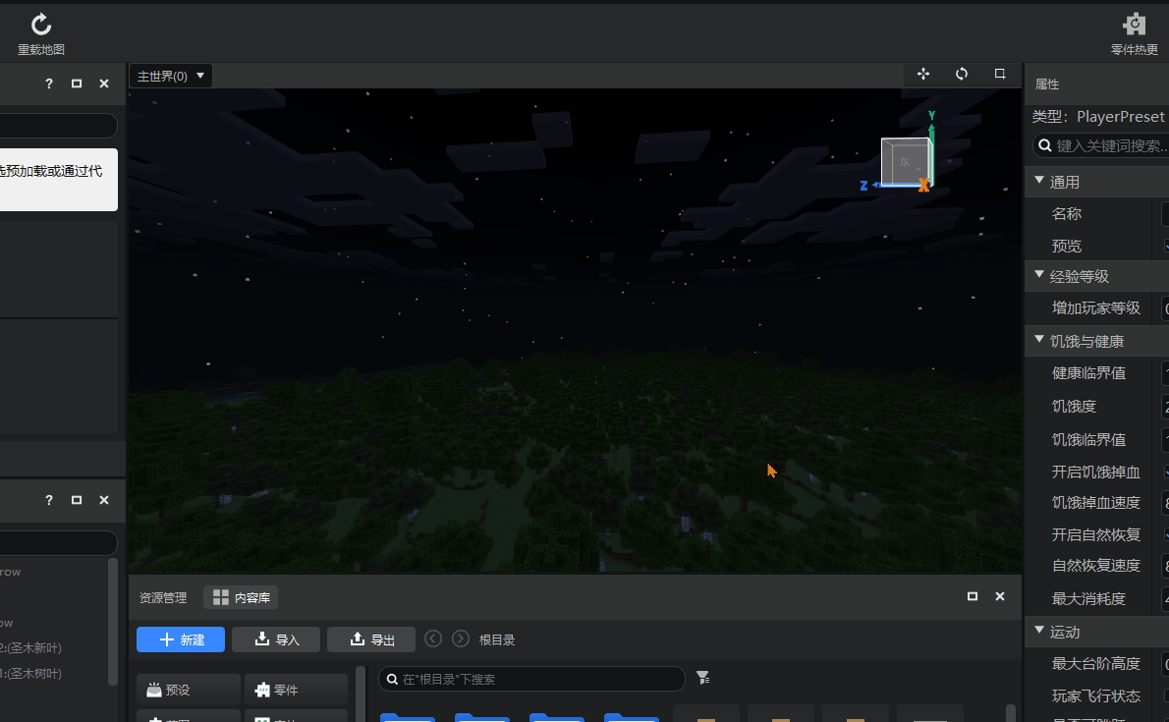Click the 类型: PlayerPreset text

pos(1098,116)
